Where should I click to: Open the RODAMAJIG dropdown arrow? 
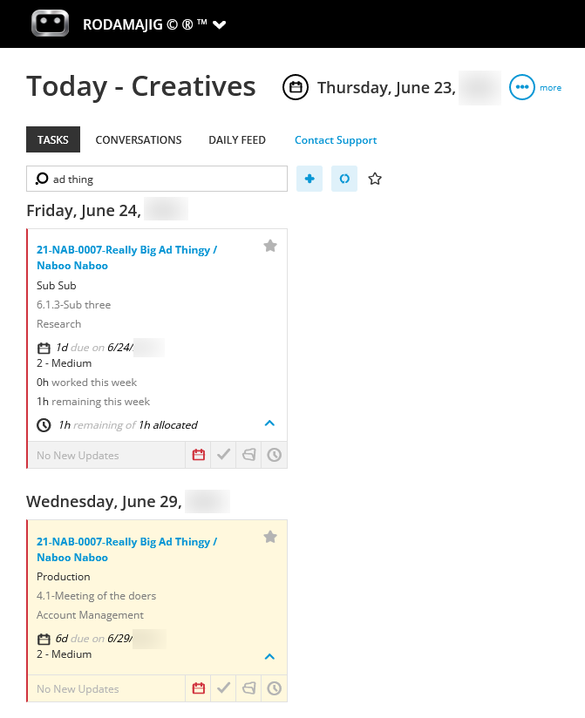click(220, 24)
